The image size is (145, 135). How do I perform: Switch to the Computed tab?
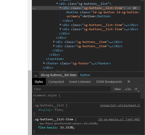(56, 82)
